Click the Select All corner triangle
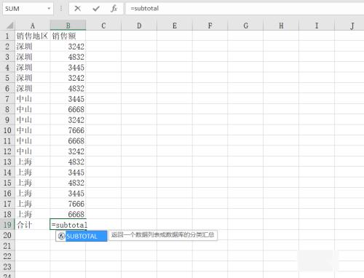This screenshot has width=364, height=278. point(9,25)
